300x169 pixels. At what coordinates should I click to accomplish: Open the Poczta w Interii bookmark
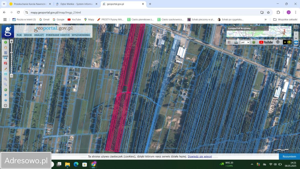24,19
